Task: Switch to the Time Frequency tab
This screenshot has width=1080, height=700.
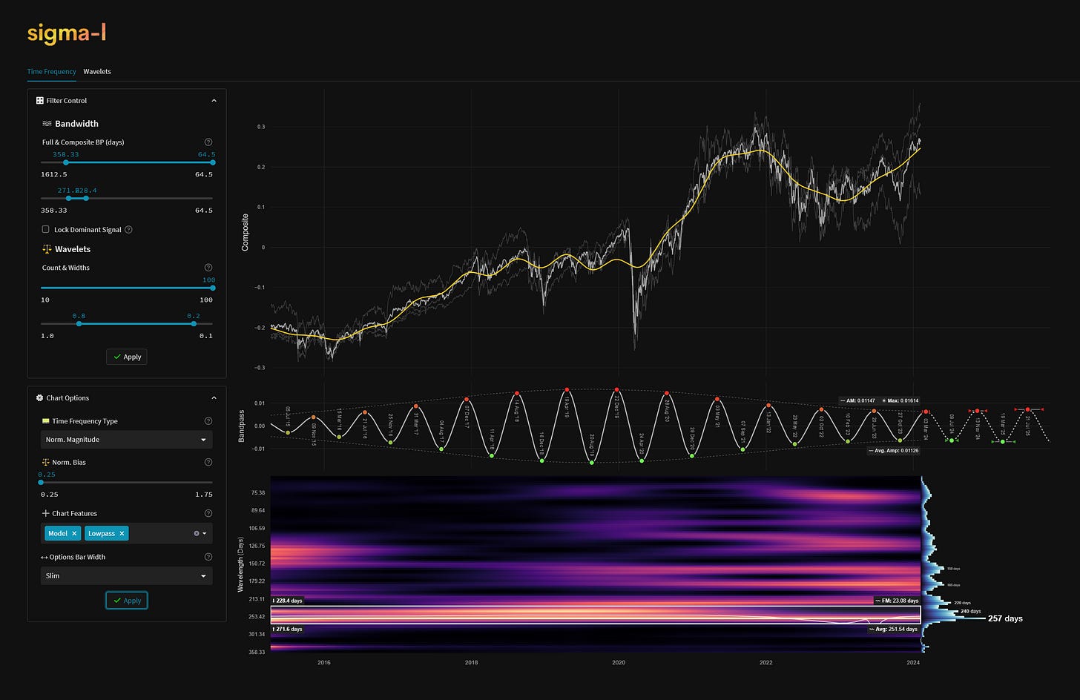Action: click(x=51, y=72)
